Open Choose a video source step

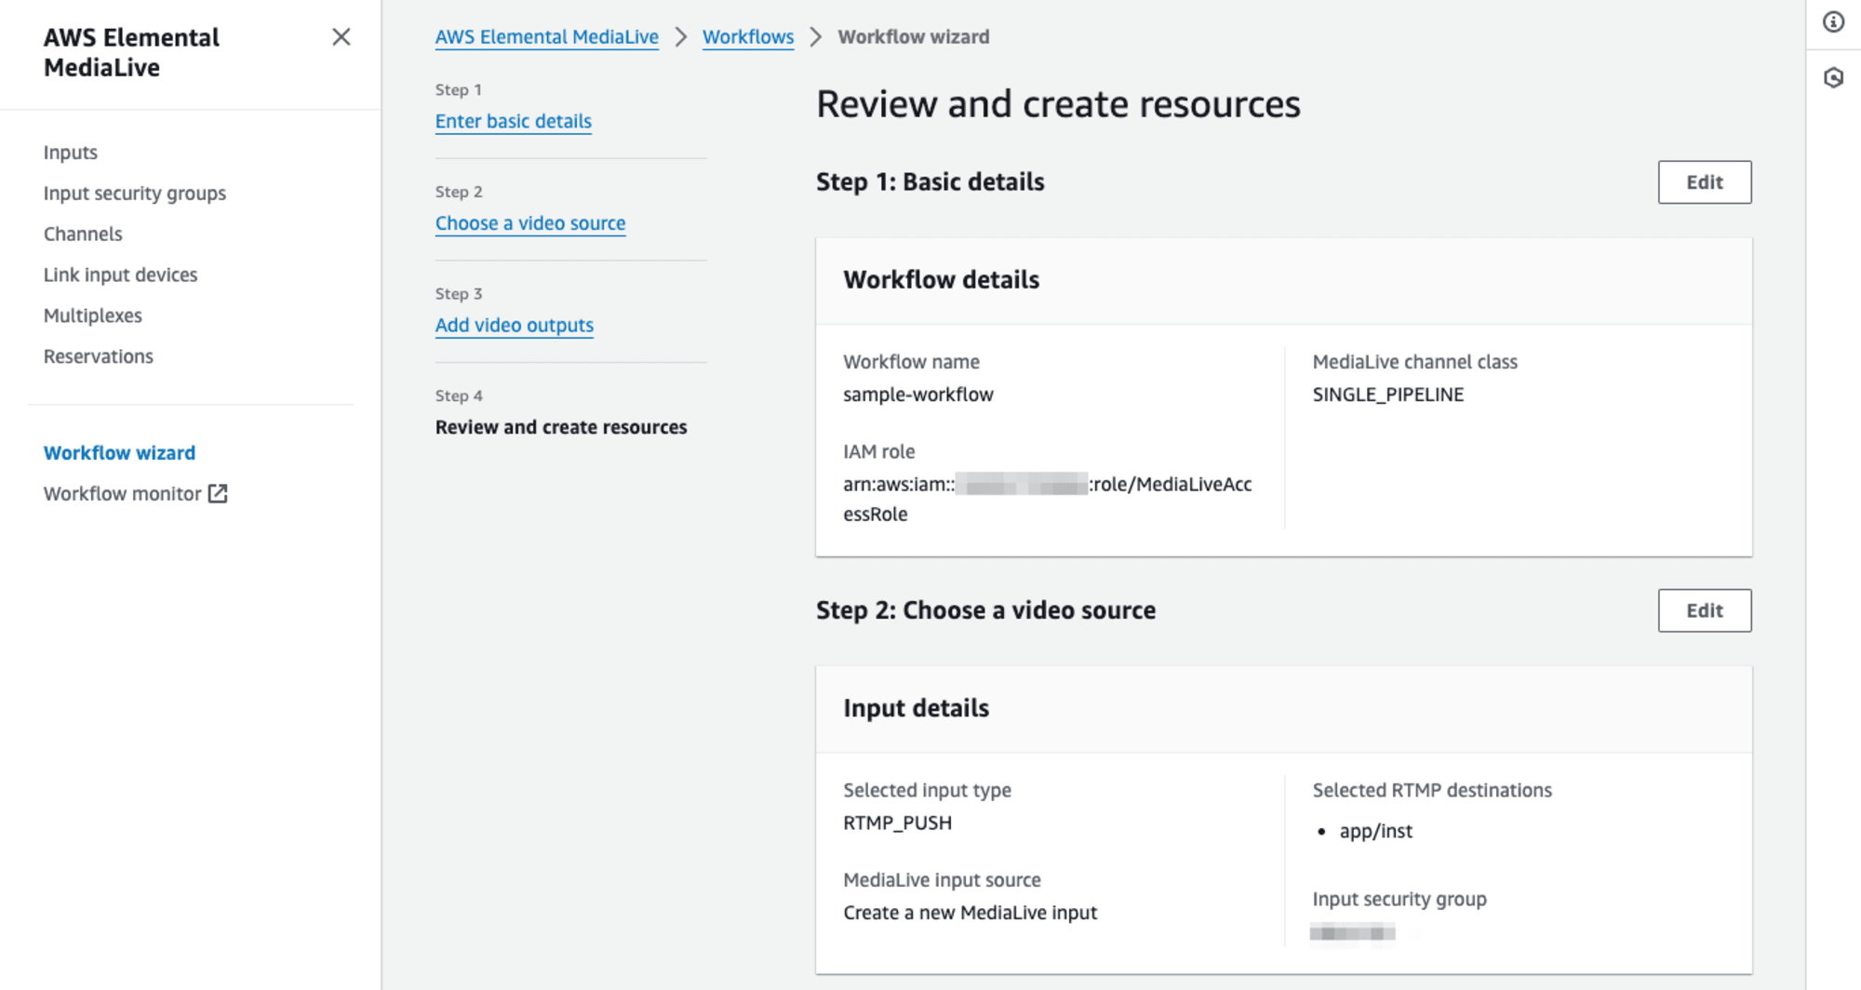530,223
